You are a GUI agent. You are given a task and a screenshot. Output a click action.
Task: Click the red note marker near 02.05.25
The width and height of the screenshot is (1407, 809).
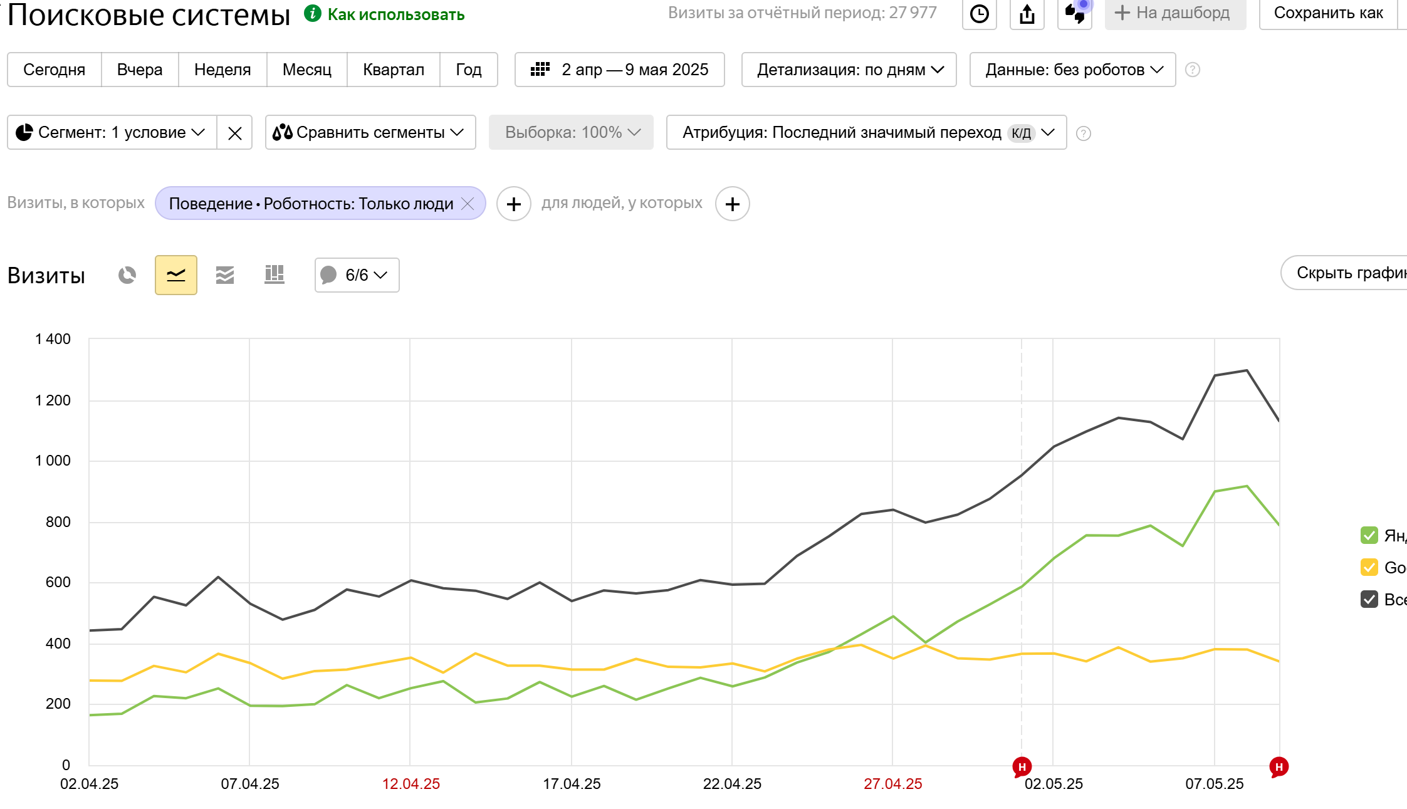(1022, 767)
